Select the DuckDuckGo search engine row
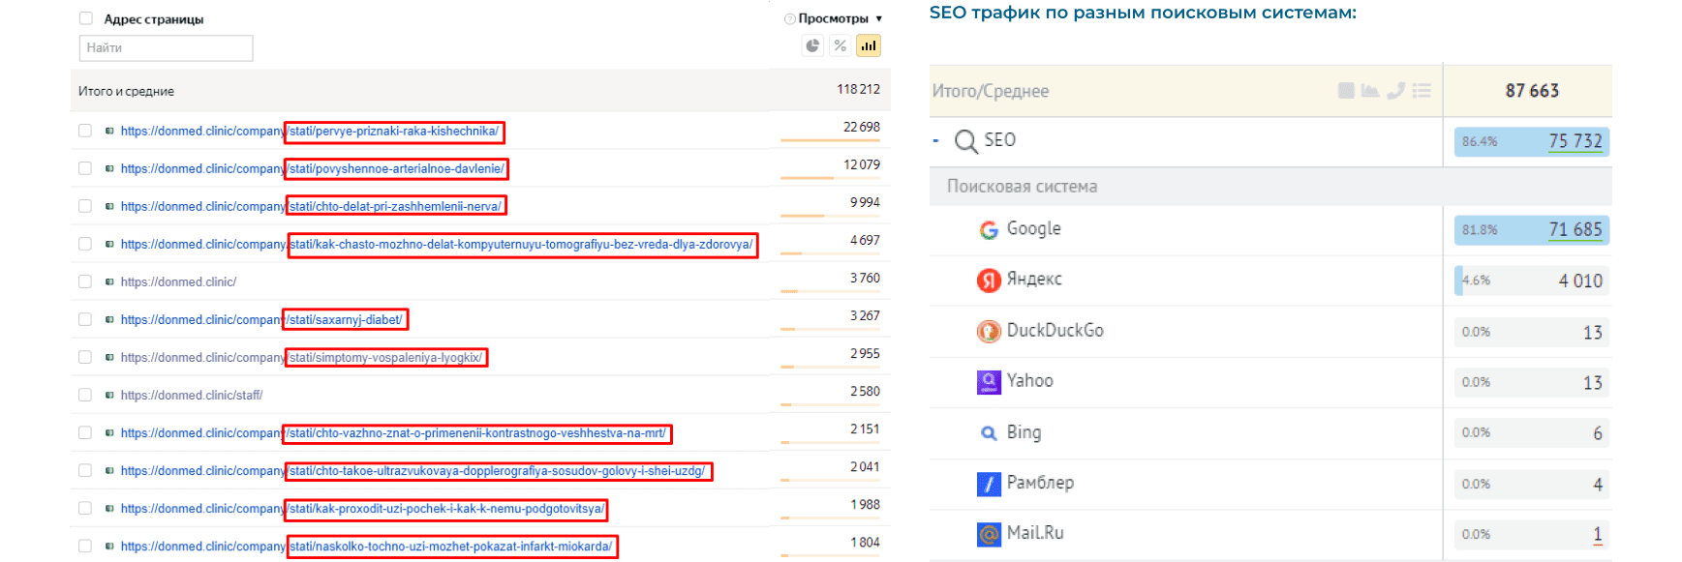1682x562 pixels. 1055,331
